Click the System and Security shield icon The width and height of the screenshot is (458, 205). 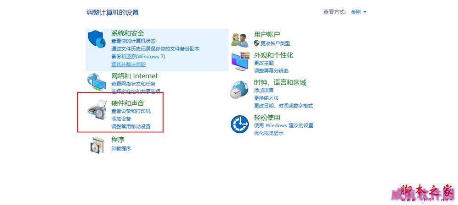tap(97, 41)
